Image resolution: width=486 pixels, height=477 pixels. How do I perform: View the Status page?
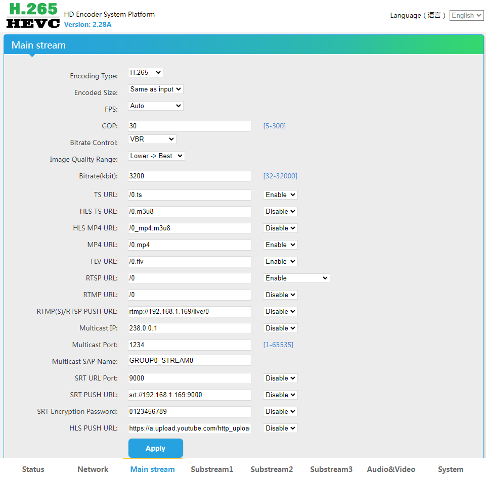[x=33, y=469]
